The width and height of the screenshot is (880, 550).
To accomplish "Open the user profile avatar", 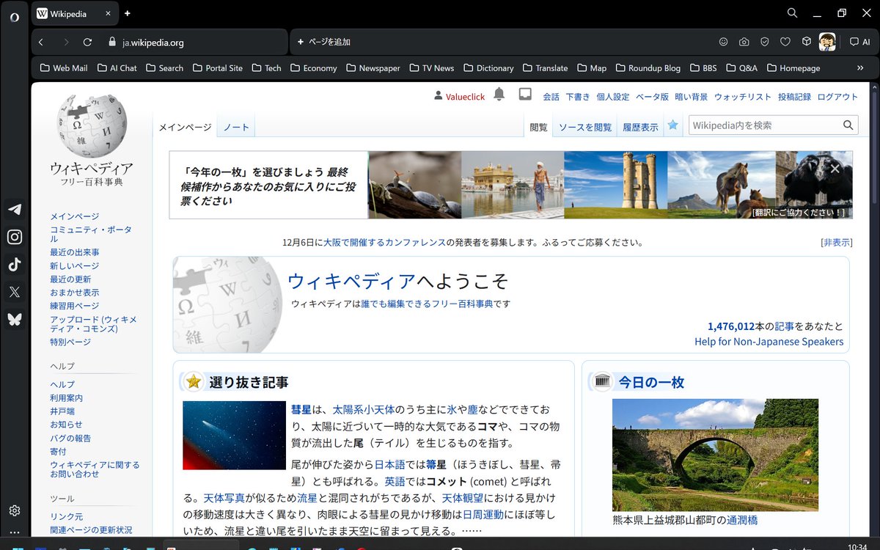I will click(x=827, y=42).
